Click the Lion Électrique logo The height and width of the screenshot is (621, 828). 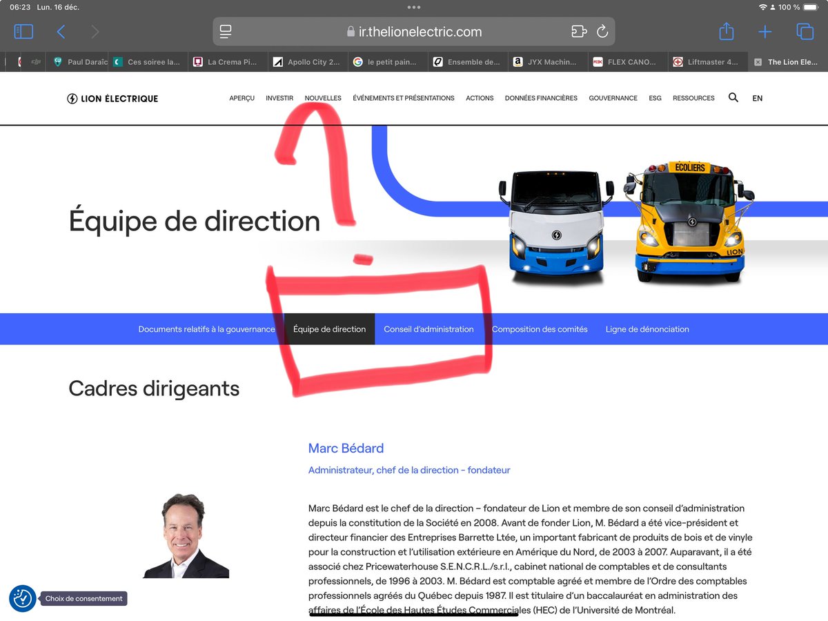112,99
